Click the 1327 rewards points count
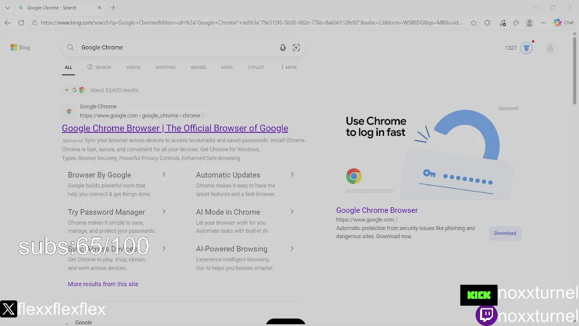This screenshot has height=326, width=579. coord(511,48)
